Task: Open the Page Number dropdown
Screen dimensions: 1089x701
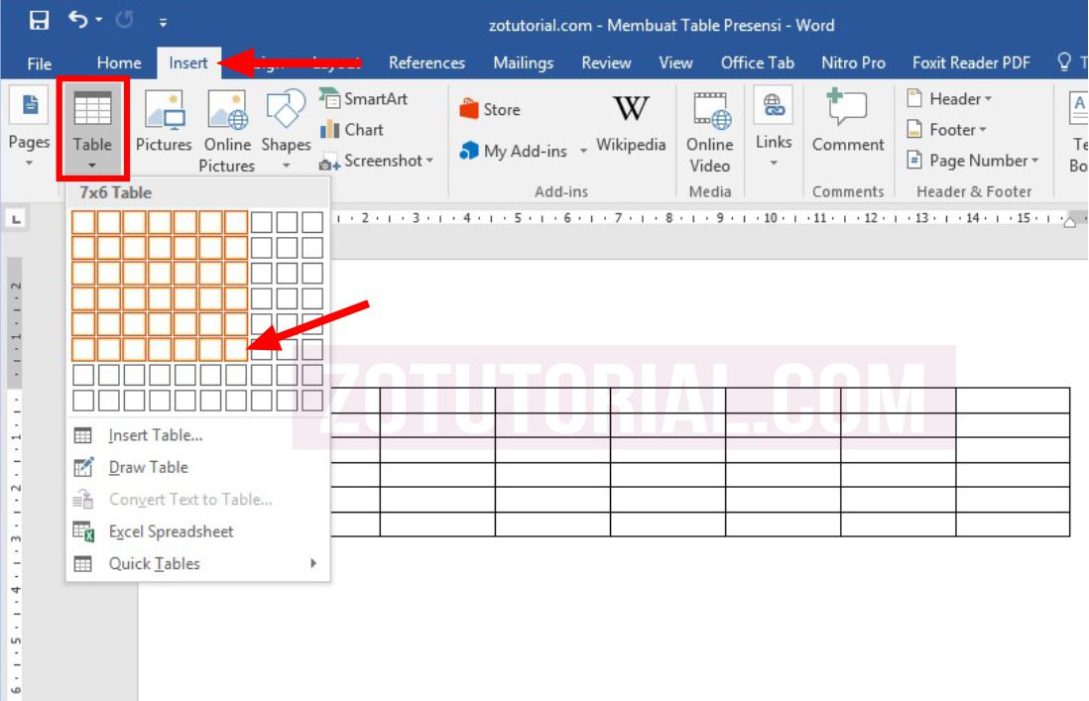Action: [x=972, y=161]
